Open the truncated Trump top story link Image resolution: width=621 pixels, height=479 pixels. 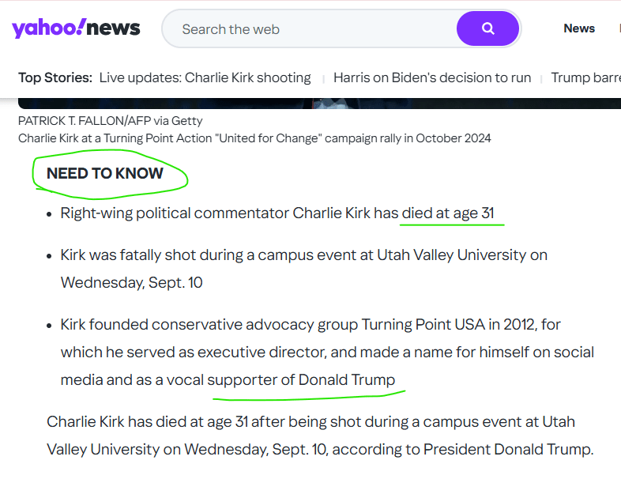coord(585,77)
